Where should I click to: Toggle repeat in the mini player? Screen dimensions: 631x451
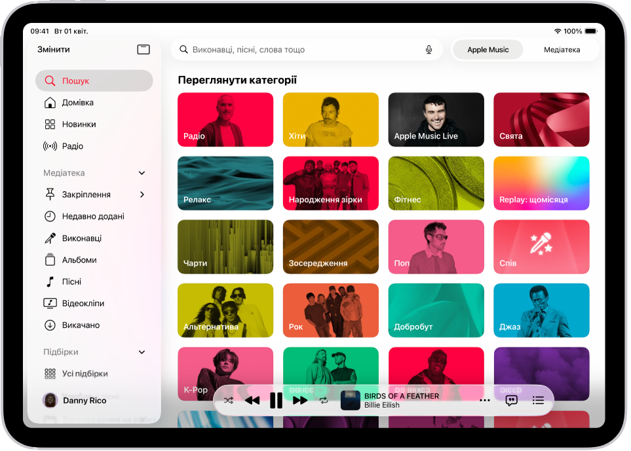[x=324, y=401]
